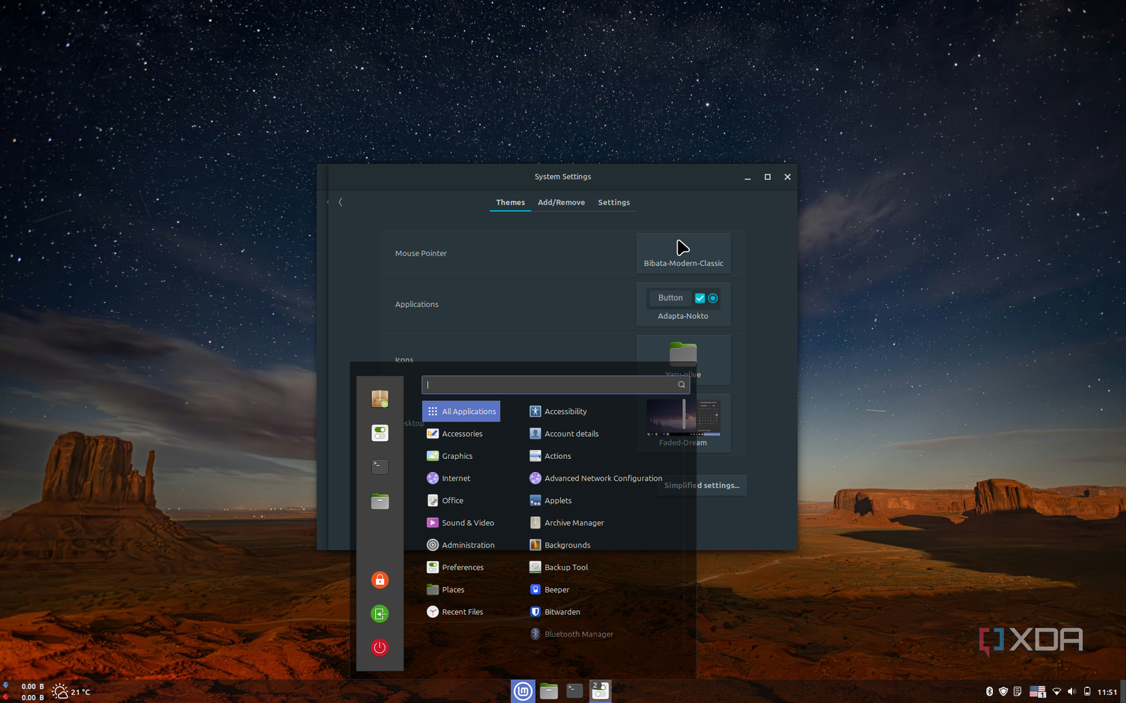Open the network speed monitor applet
The image size is (1126, 703).
[x=23, y=692]
